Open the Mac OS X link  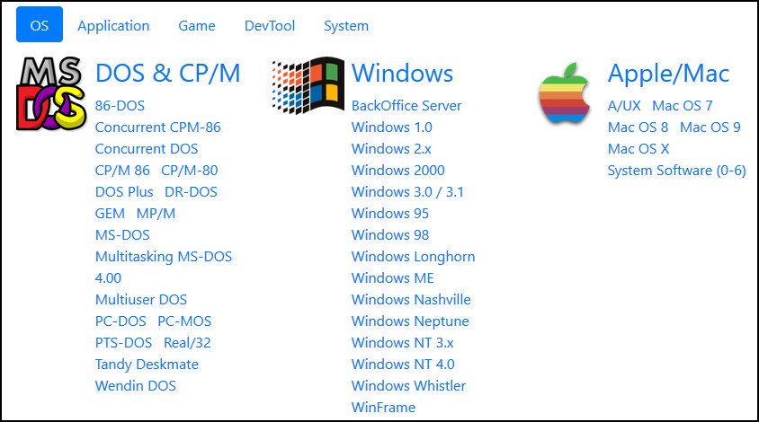click(x=638, y=149)
